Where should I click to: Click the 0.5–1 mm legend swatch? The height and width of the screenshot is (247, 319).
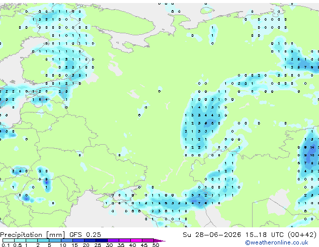[x=20, y=240]
